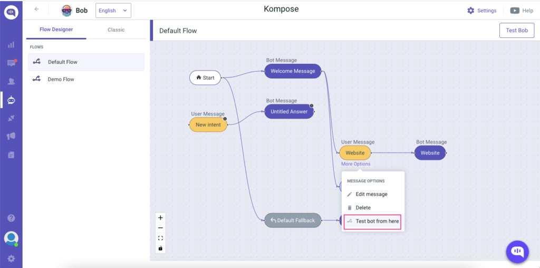Click the Kompose page title
The height and width of the screenshot is (268, 540).
click(281, 9)
